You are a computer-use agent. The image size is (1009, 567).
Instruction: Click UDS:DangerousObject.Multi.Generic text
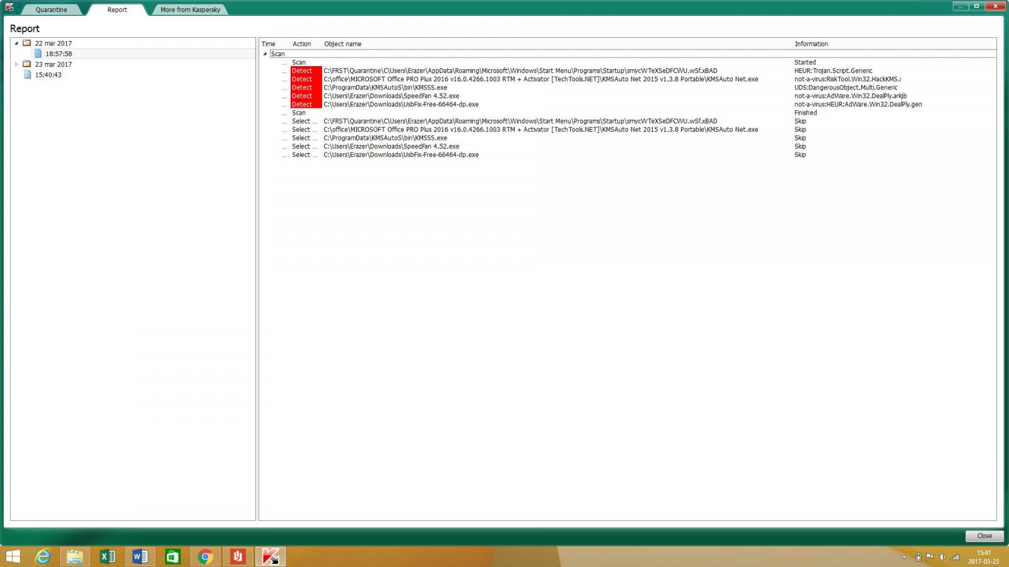(846, 88)
